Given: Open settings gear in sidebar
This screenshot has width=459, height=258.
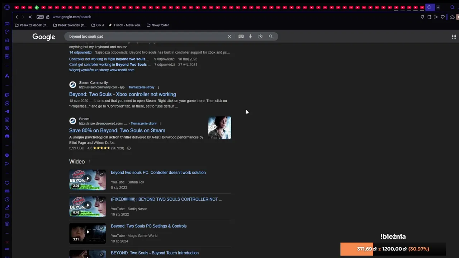Looking at the screenshot, I should point(7,224).
